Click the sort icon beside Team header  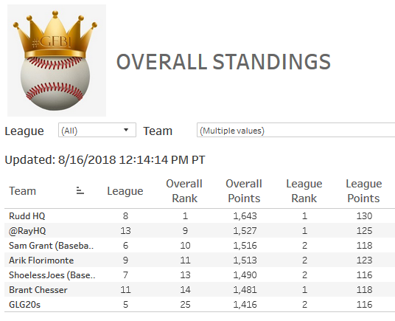[x=80, y=190]
